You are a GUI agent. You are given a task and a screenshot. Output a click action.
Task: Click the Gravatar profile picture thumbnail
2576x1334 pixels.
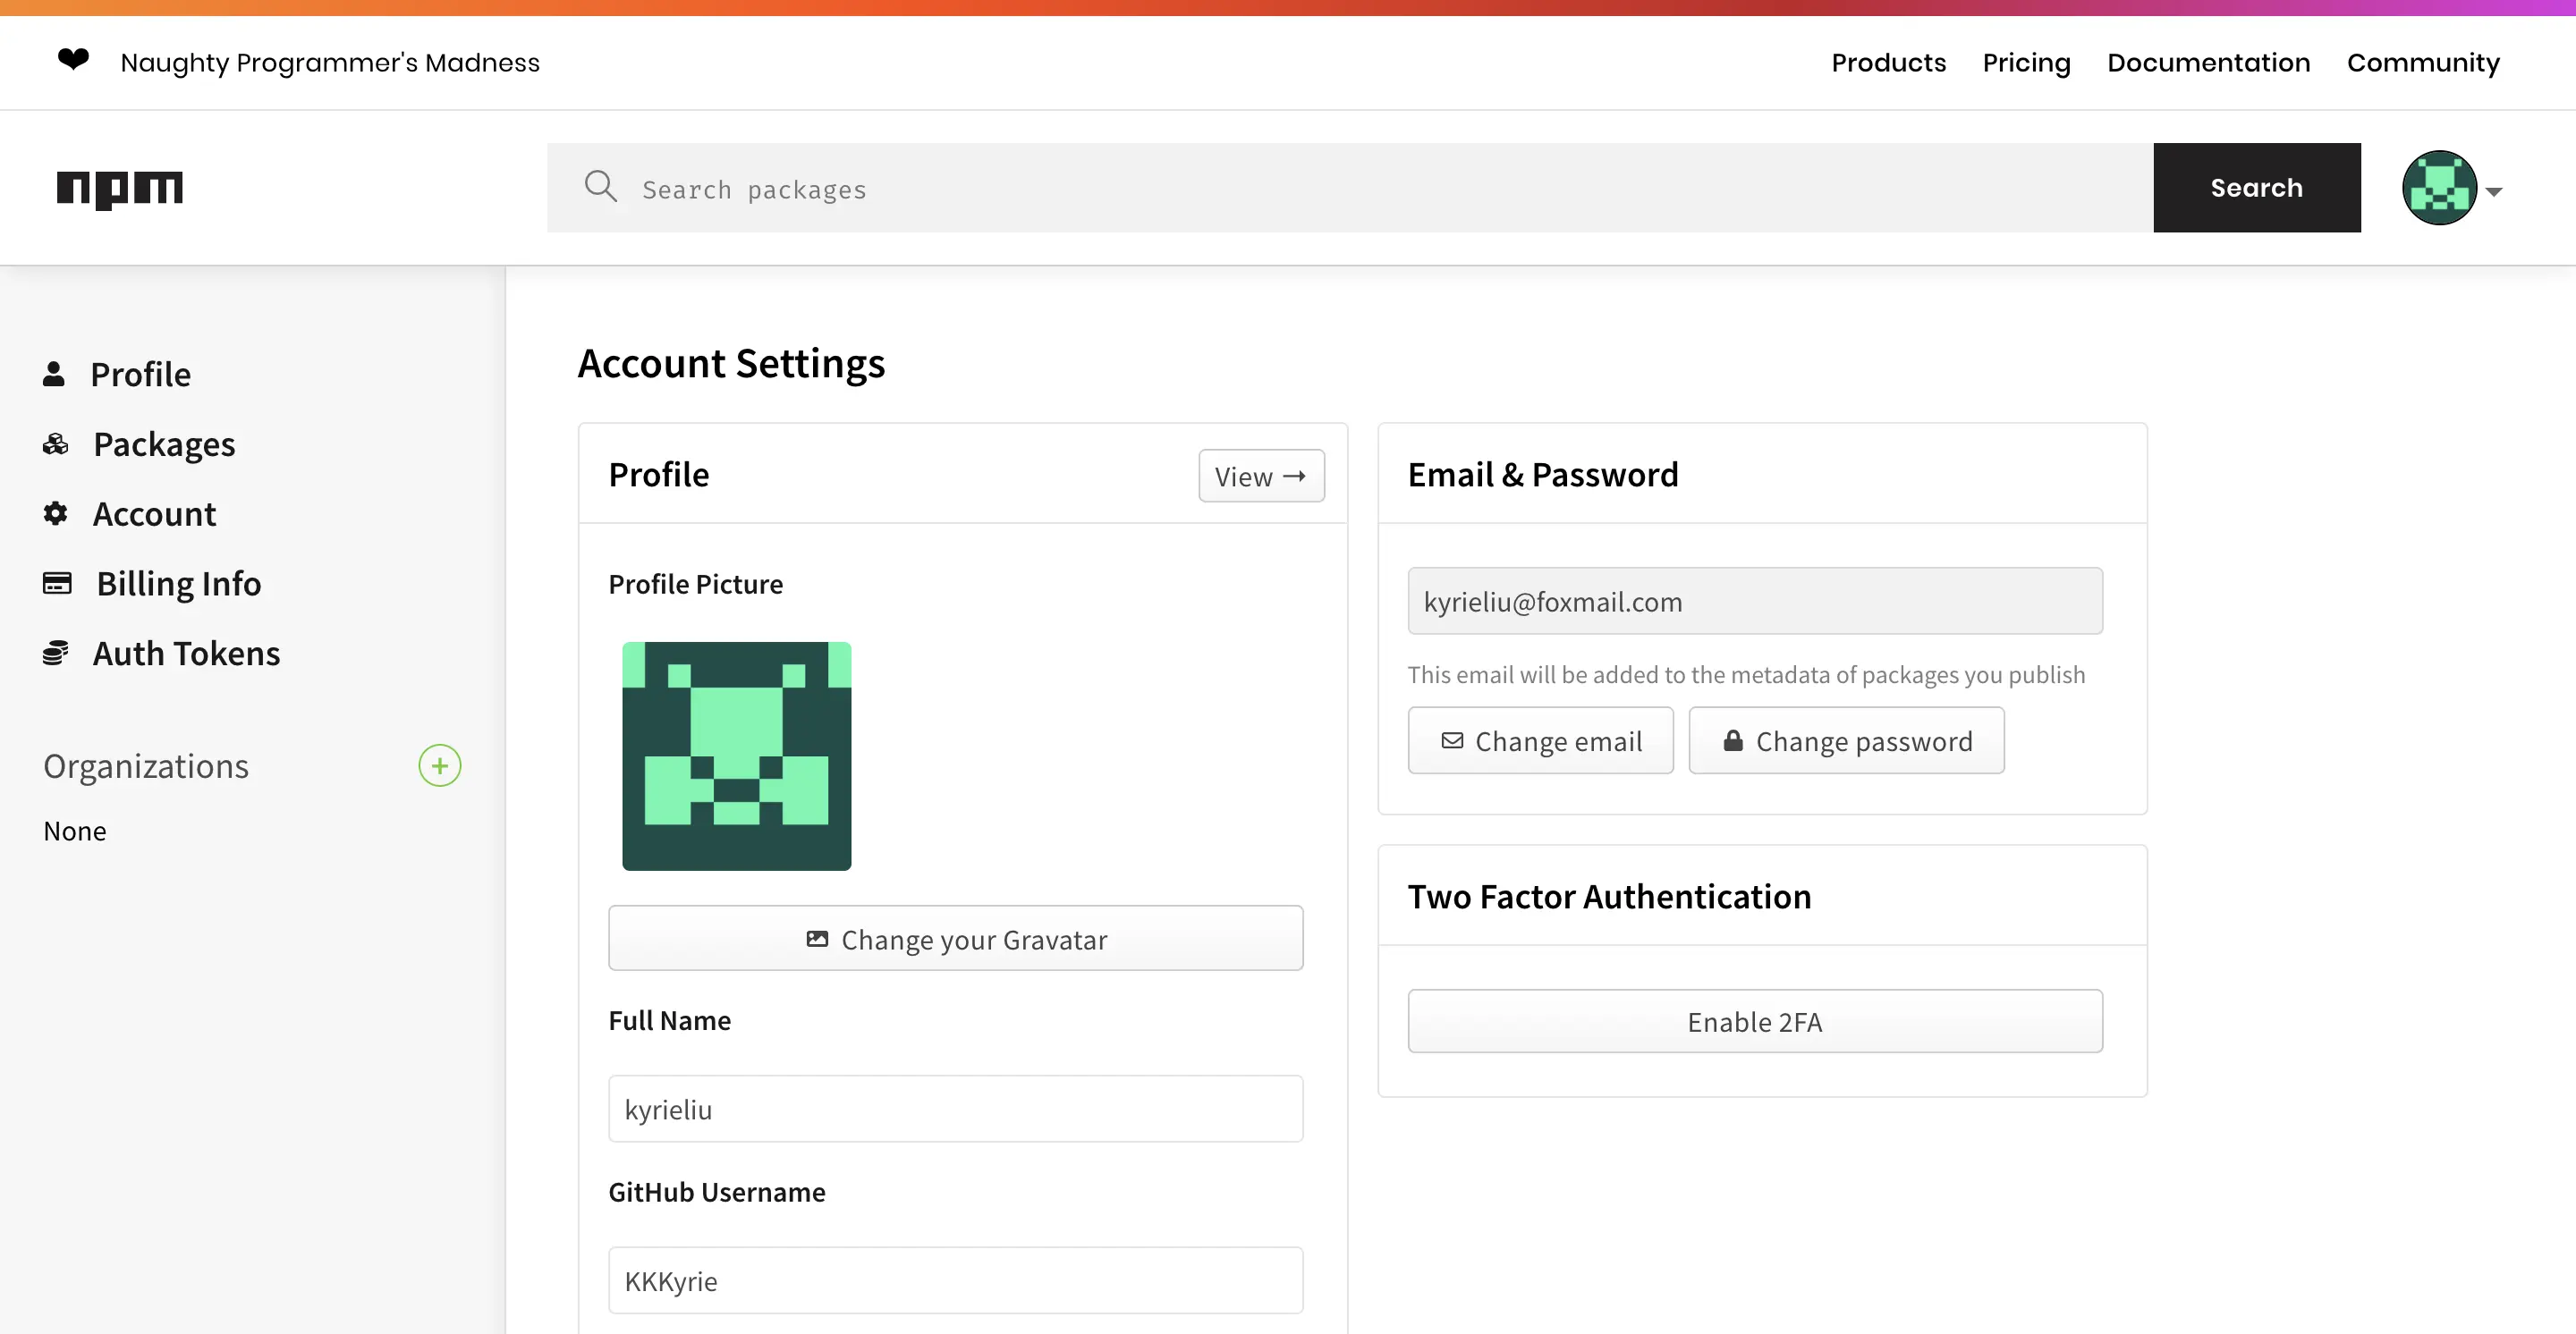(736, 755)
